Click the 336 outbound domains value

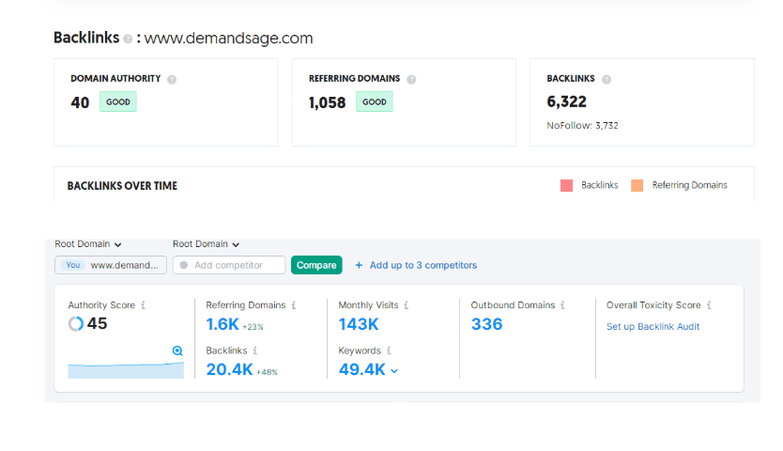coord(487,324)
